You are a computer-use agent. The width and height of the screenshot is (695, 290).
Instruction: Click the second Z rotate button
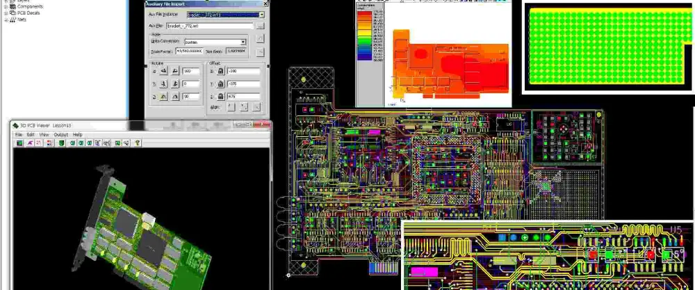(174, 97)
